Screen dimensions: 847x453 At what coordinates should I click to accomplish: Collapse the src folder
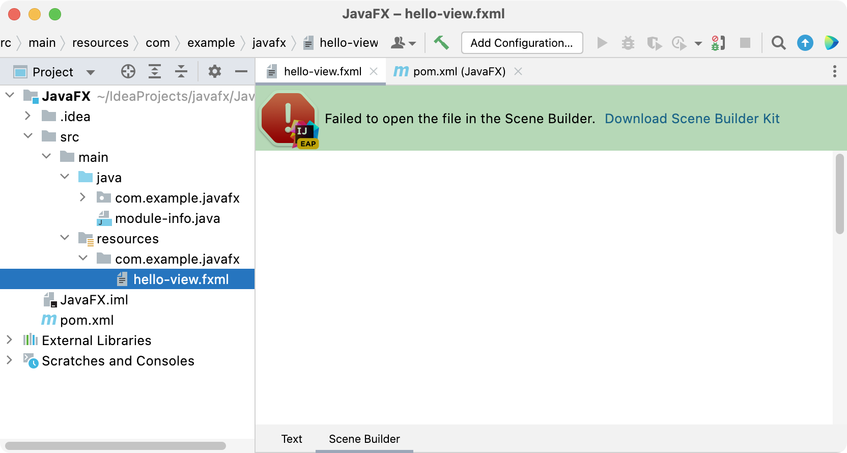coord(28,136)
